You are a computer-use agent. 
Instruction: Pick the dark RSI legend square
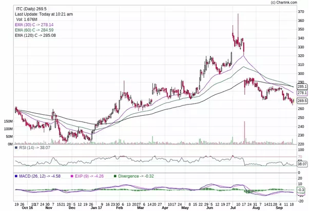click(16, 147)
